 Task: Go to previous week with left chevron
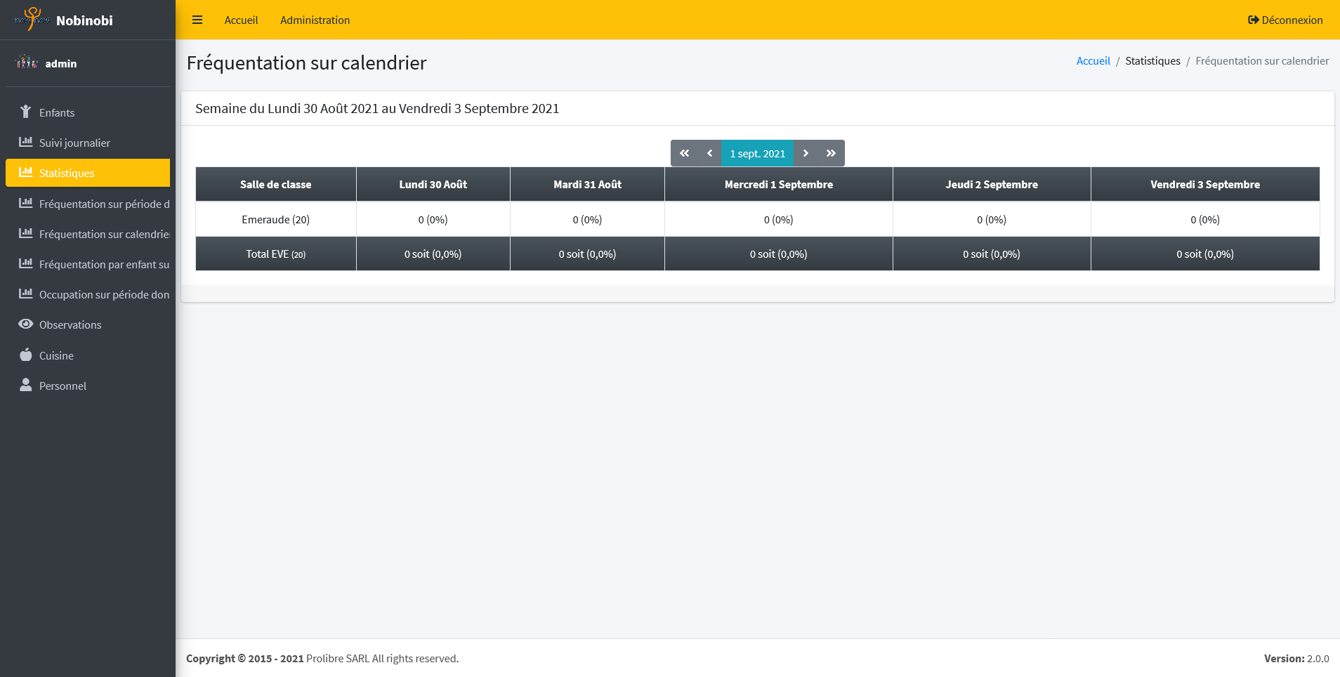point(709,153)
